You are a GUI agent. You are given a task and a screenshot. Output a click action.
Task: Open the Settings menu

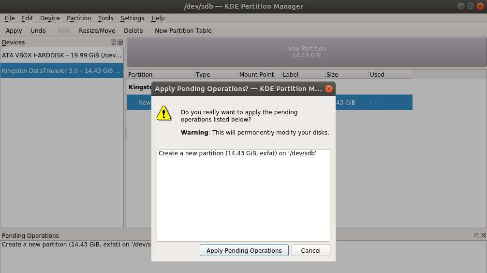click(133, 18)
